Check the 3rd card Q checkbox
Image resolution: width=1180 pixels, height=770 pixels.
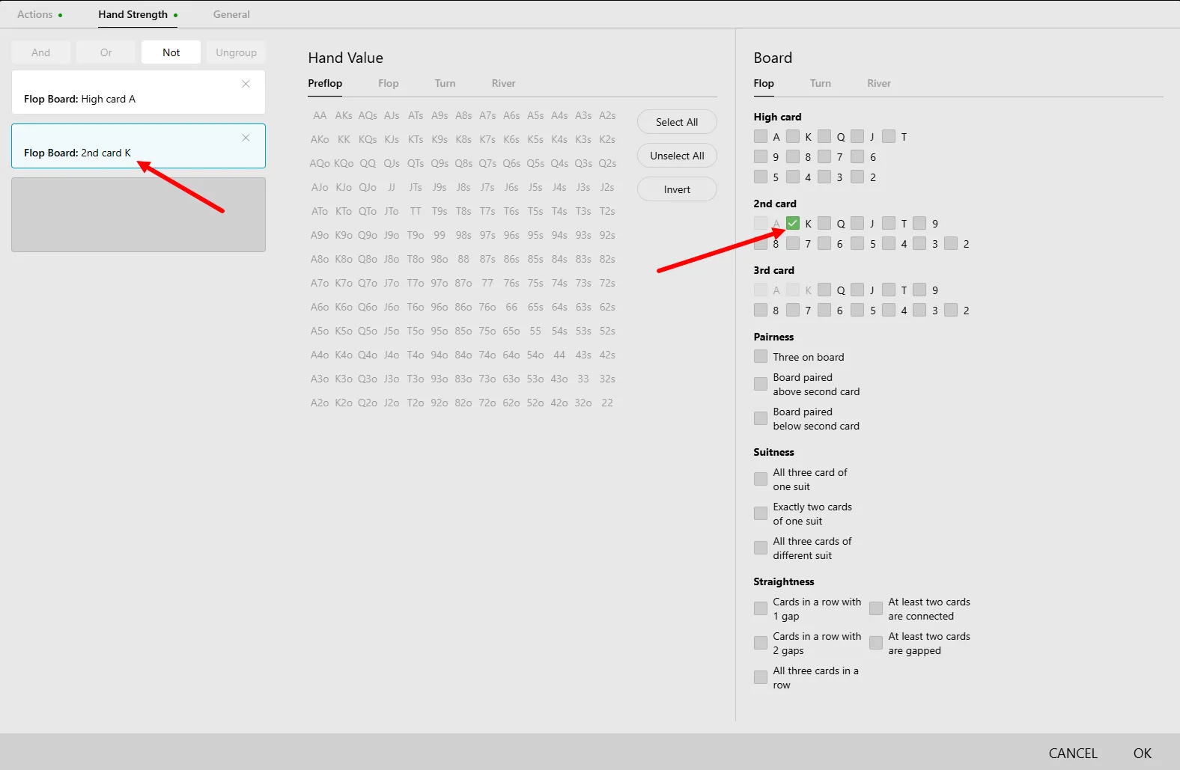(x=824, y=290)
